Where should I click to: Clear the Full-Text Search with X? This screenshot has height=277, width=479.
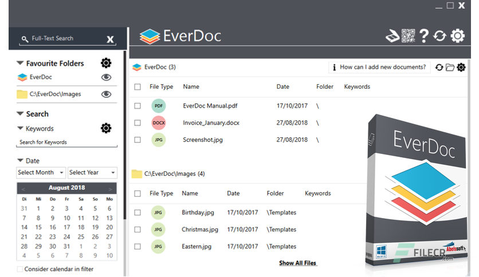tap(110, 39)
